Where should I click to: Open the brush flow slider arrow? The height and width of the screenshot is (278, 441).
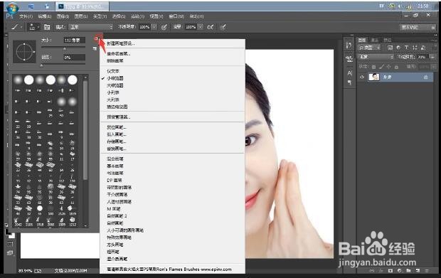pos(201,27)
